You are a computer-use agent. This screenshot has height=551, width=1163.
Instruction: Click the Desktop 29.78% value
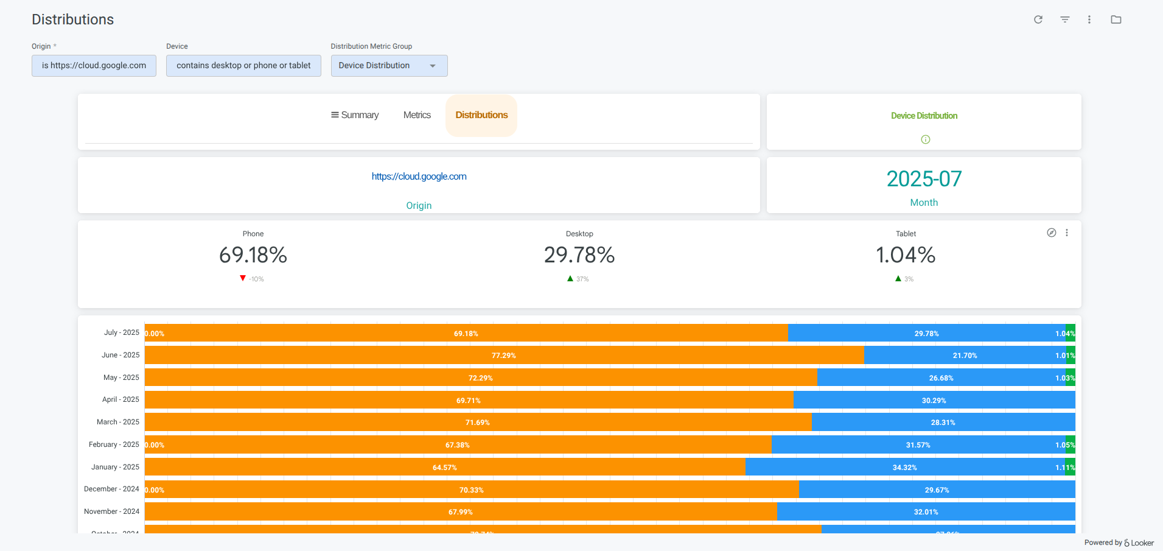tap(579, 255)
